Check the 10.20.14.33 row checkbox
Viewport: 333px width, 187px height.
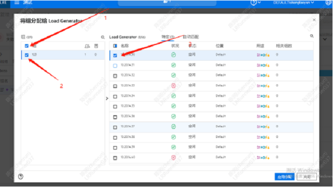tap(115, 86)
